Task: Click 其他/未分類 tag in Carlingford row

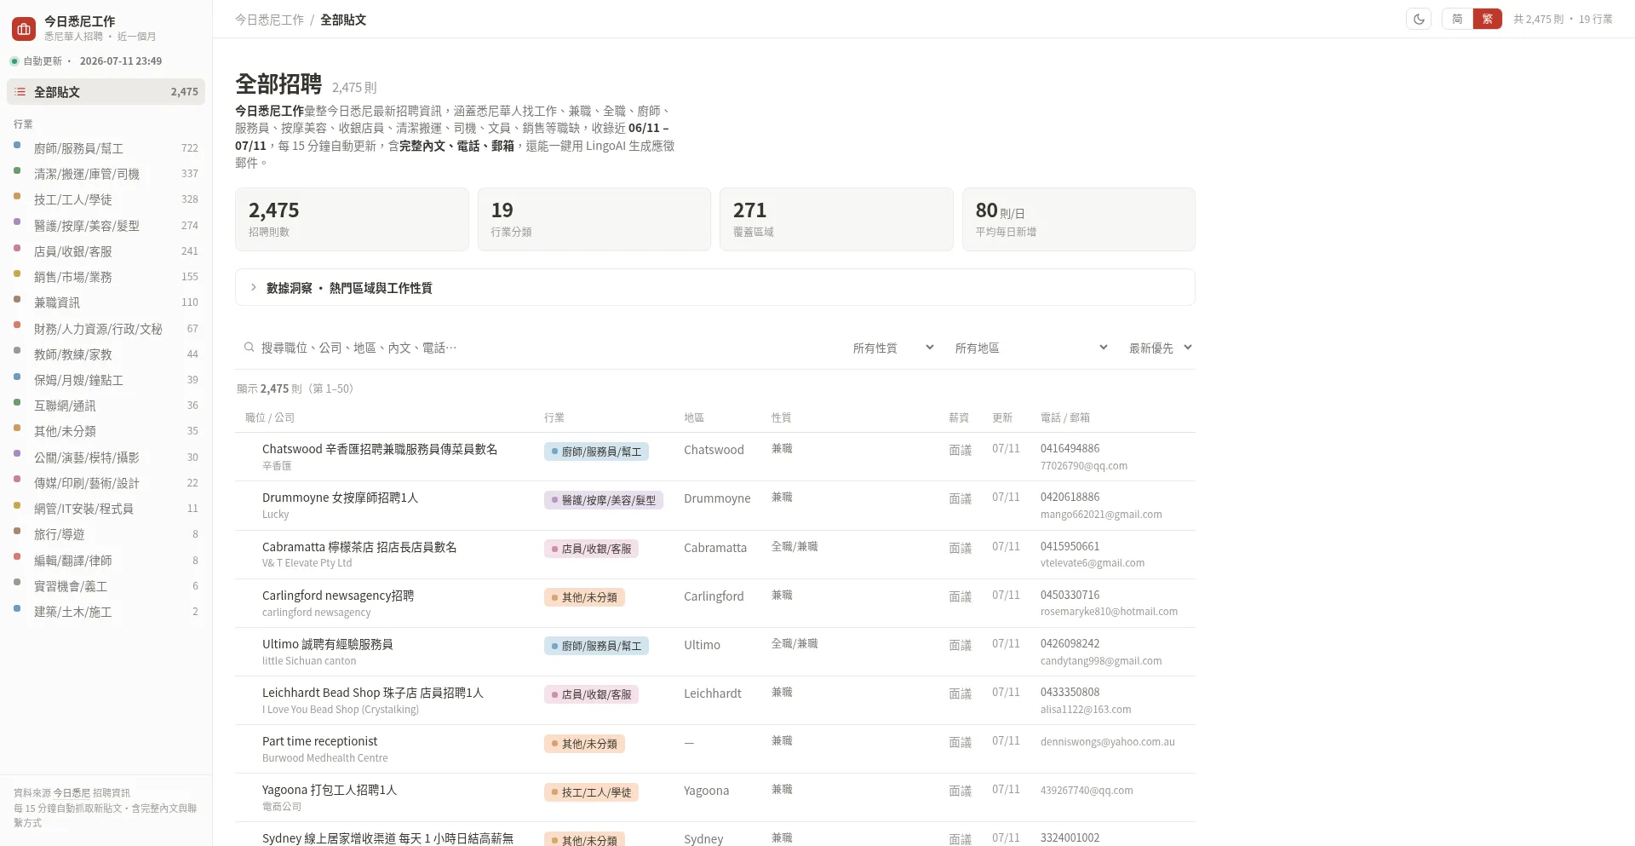Action: pyautogui.click(x=584, y=597)
